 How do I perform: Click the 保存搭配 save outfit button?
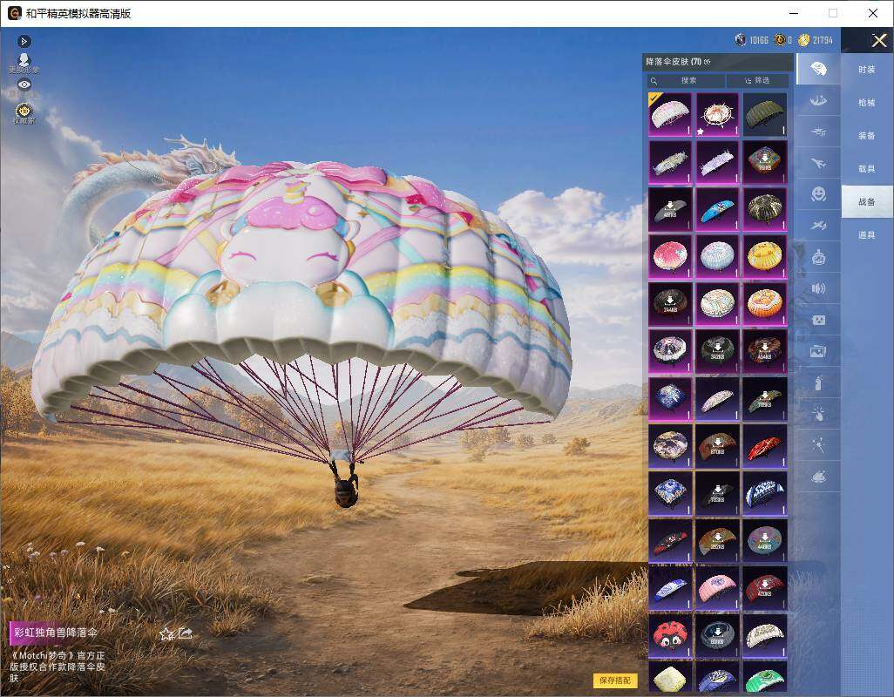click(615, 680)
